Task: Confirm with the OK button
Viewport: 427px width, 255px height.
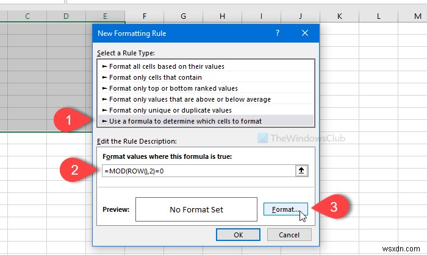Action: pyautogui.click(x=238, y=235)
